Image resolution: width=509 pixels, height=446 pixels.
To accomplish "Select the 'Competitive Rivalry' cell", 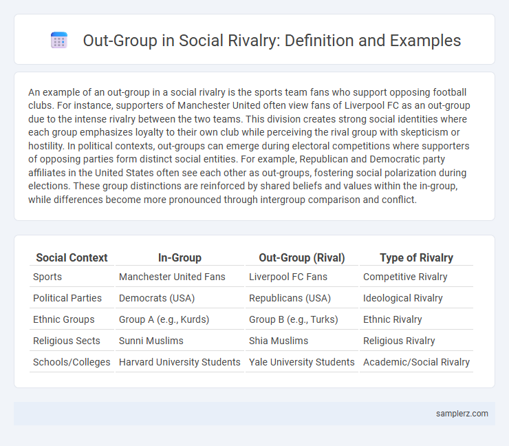I will pyautogui.click(x=416, y=277).
